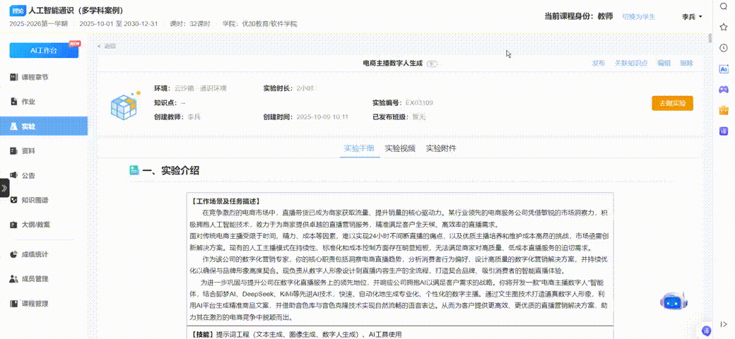Open the game controller icon
The image size is (735, 339).
pos(724,90)
